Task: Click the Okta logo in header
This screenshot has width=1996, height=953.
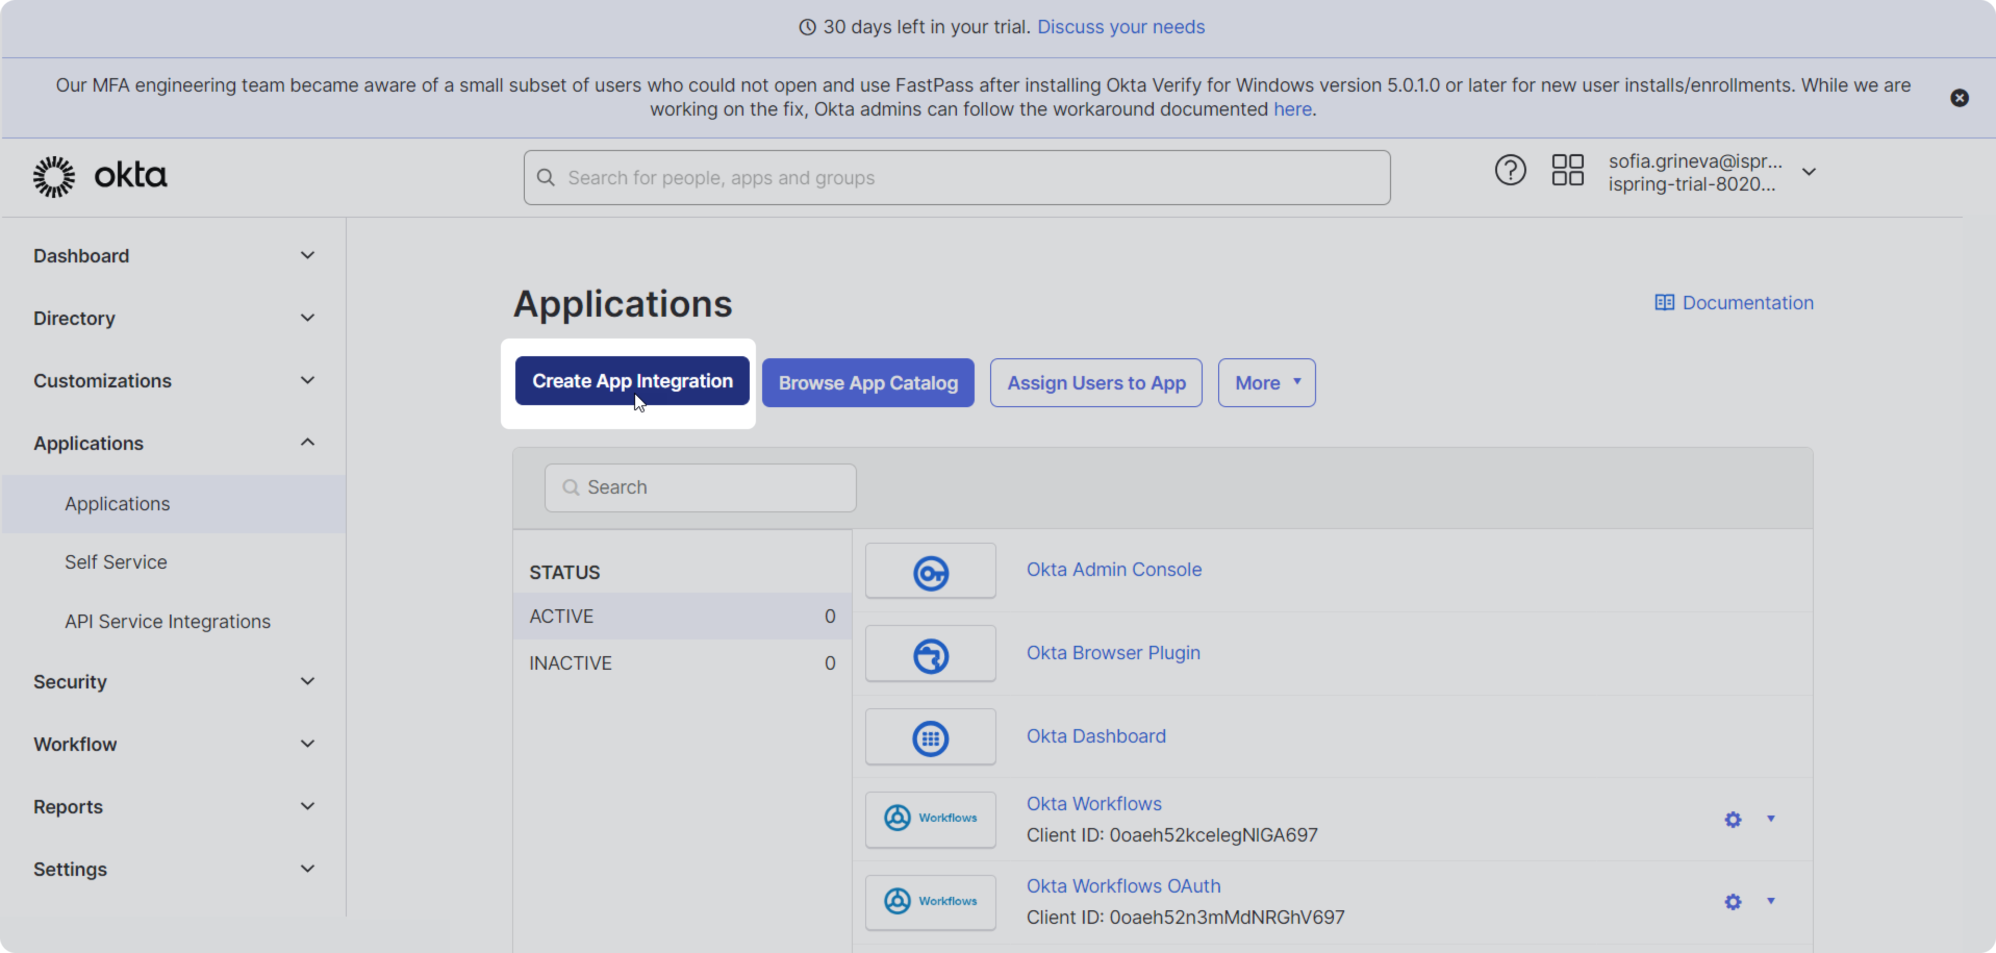Action: tap(100, 177)
